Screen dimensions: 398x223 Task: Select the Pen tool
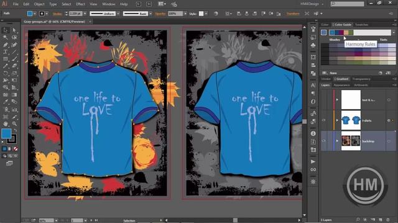click(6, 45)
